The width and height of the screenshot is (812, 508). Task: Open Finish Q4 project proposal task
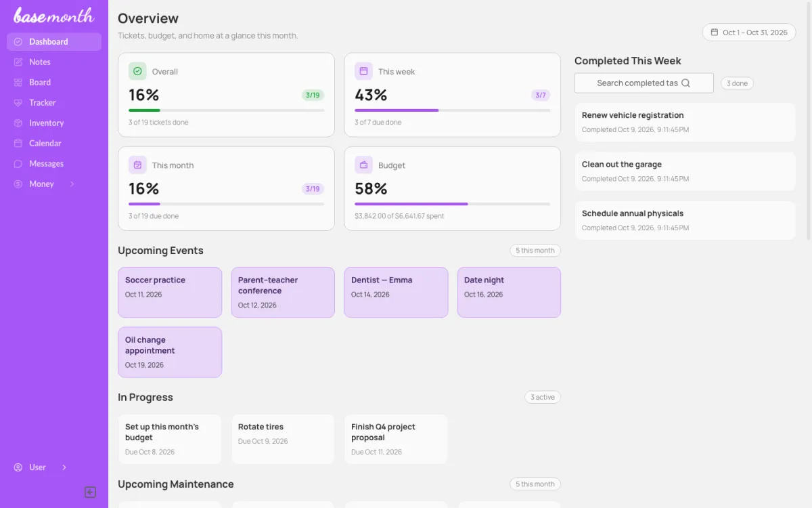click(396, 439)
